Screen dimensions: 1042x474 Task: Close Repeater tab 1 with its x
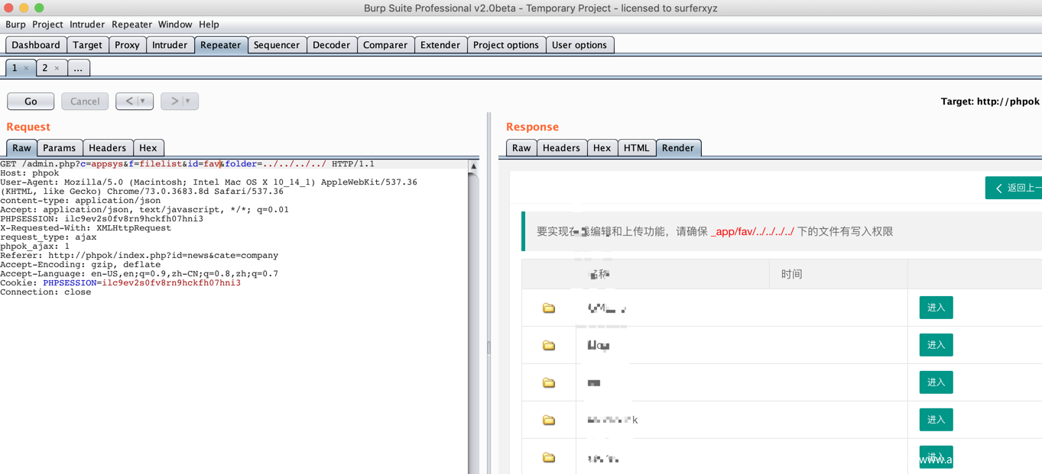(x=26, y=69)
